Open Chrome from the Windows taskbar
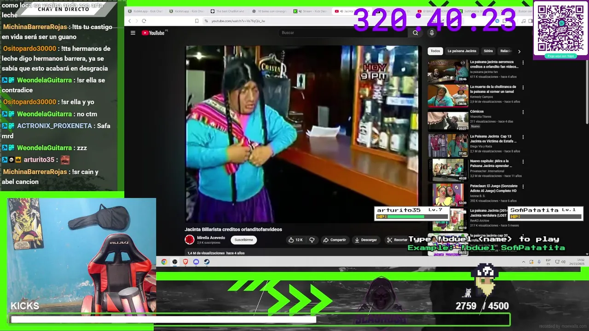The image size is (589, 331). click(x=164, y=262)
